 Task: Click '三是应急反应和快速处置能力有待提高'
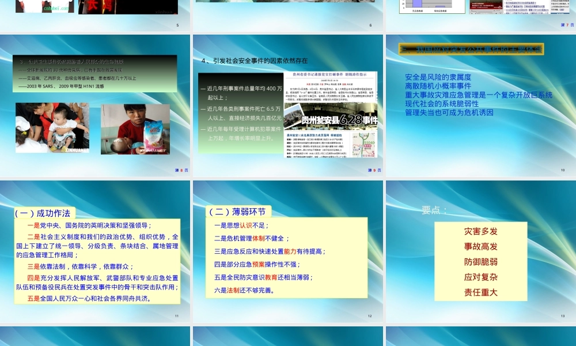coord(270,251)
